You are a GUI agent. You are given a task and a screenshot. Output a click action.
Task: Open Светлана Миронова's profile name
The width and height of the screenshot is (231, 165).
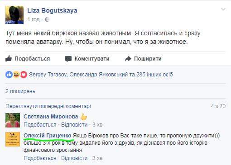click(x=51, y=117)
